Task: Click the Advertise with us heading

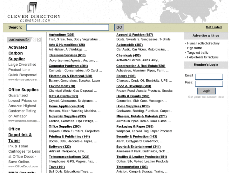Action: (x=206, y=36)
